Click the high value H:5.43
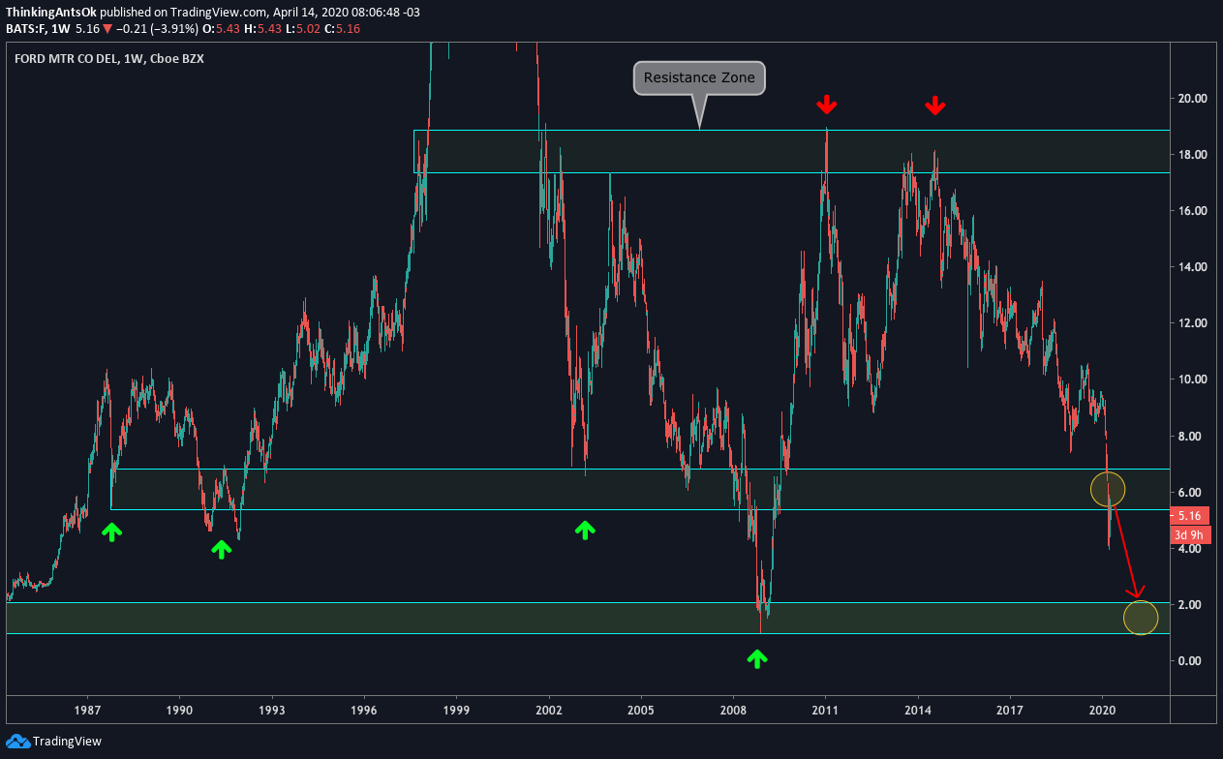The image size is (1223, 759). pos(262,29)
